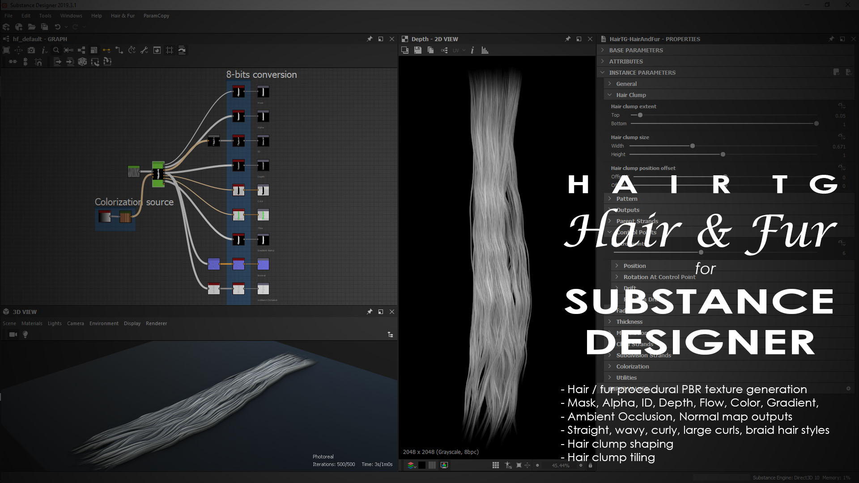Click the Hair clump size Height slider
Viewport: 859px width, 483px height.
tap(724, 155)
